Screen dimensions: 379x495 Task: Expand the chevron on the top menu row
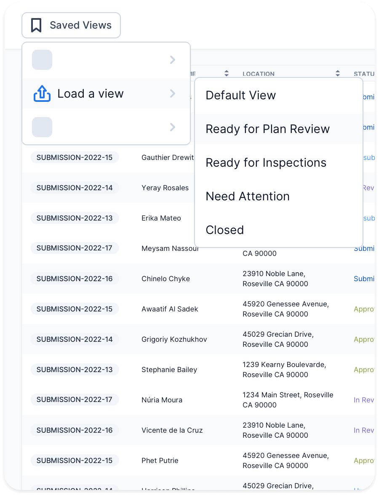coord(172,60)
